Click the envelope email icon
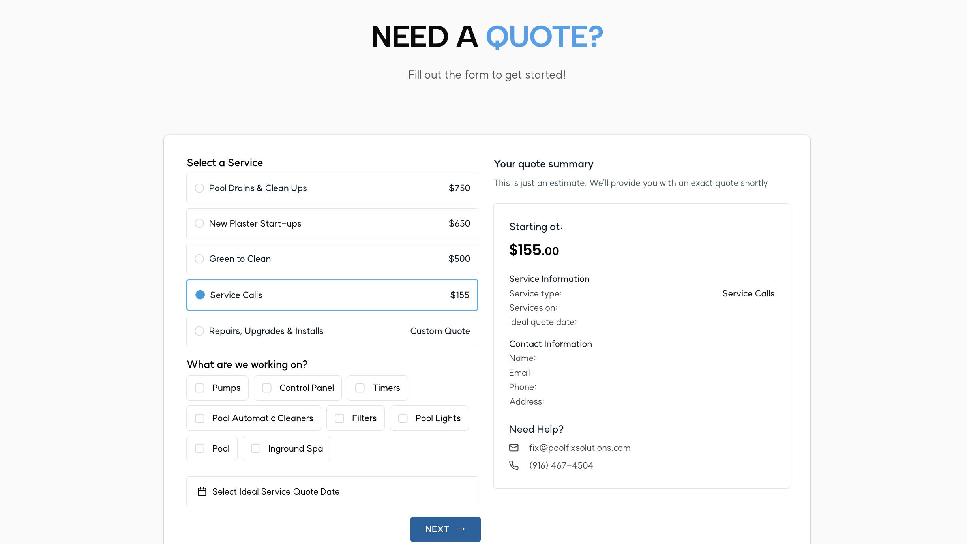Viewport: 967px width, 544px height. [x=513, y=448]
